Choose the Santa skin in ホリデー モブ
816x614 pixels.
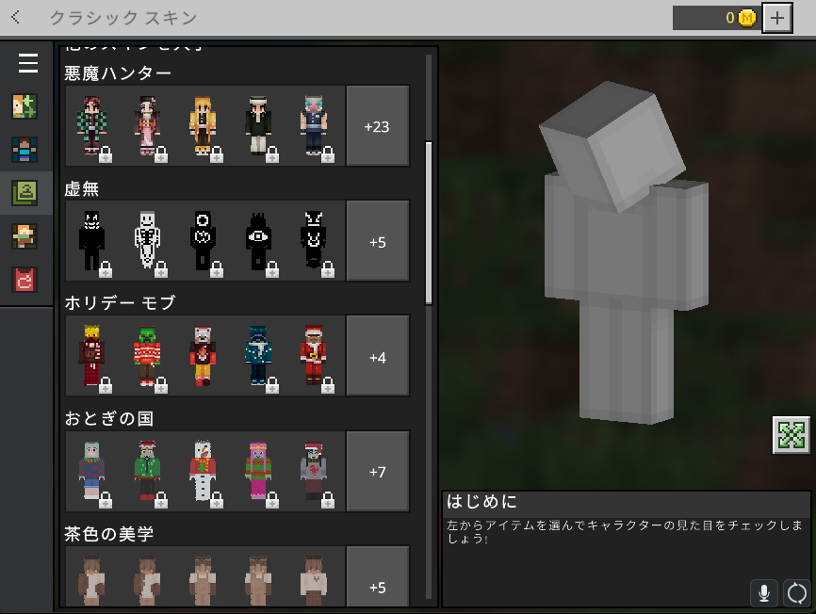coord(314,357)
